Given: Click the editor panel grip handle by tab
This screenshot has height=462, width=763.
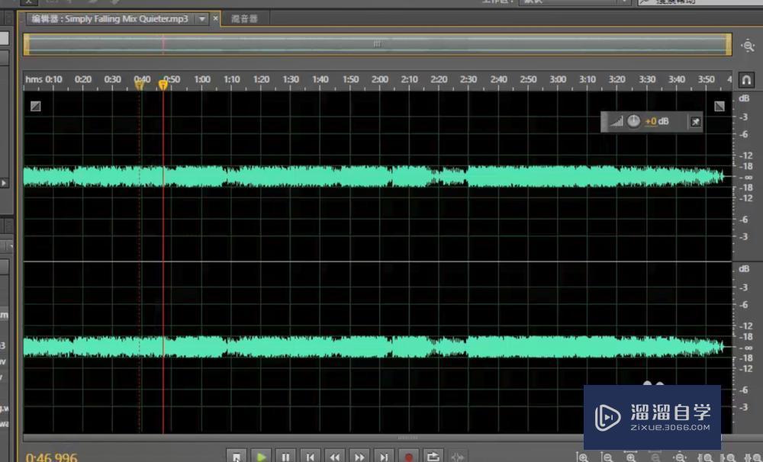Looking at the screenshot, I should [x=21, y=19].
